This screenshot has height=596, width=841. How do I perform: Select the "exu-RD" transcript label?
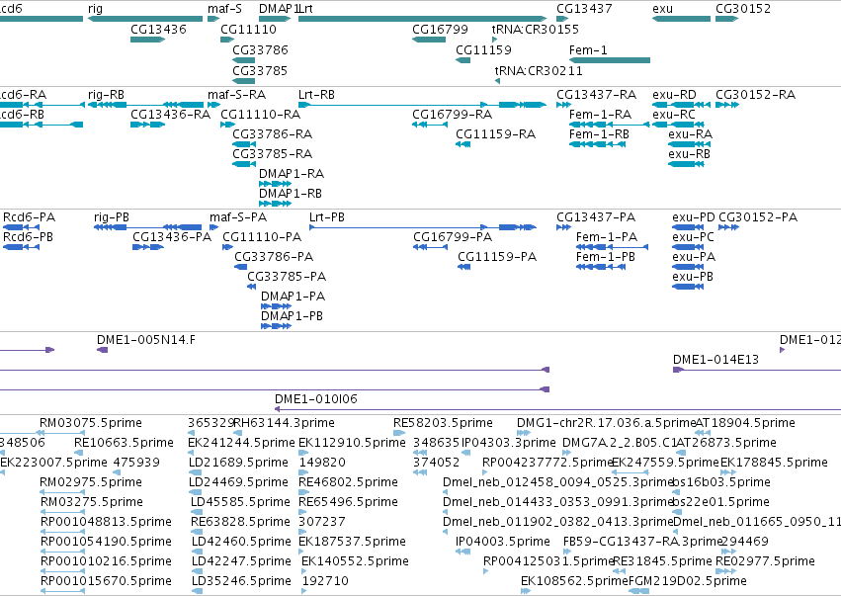click(x=674, y=95)
